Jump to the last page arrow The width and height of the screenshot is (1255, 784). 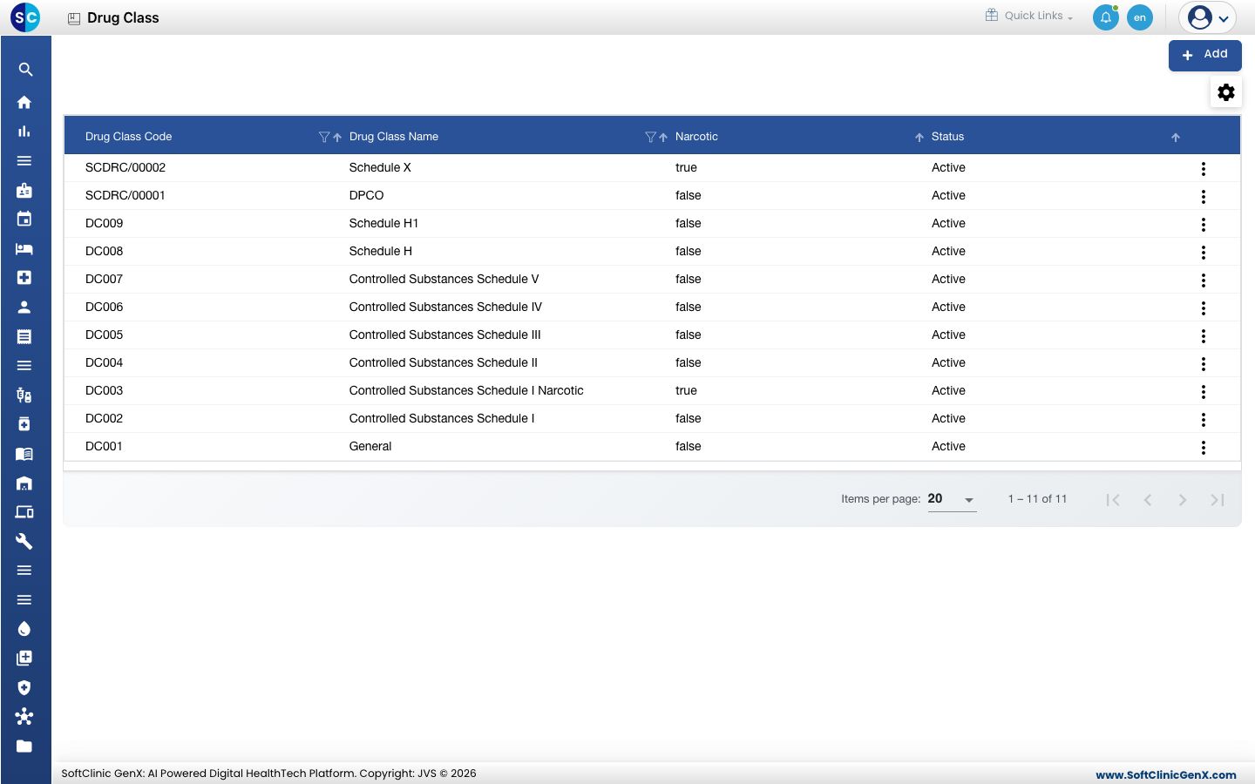click(1218, 500)
